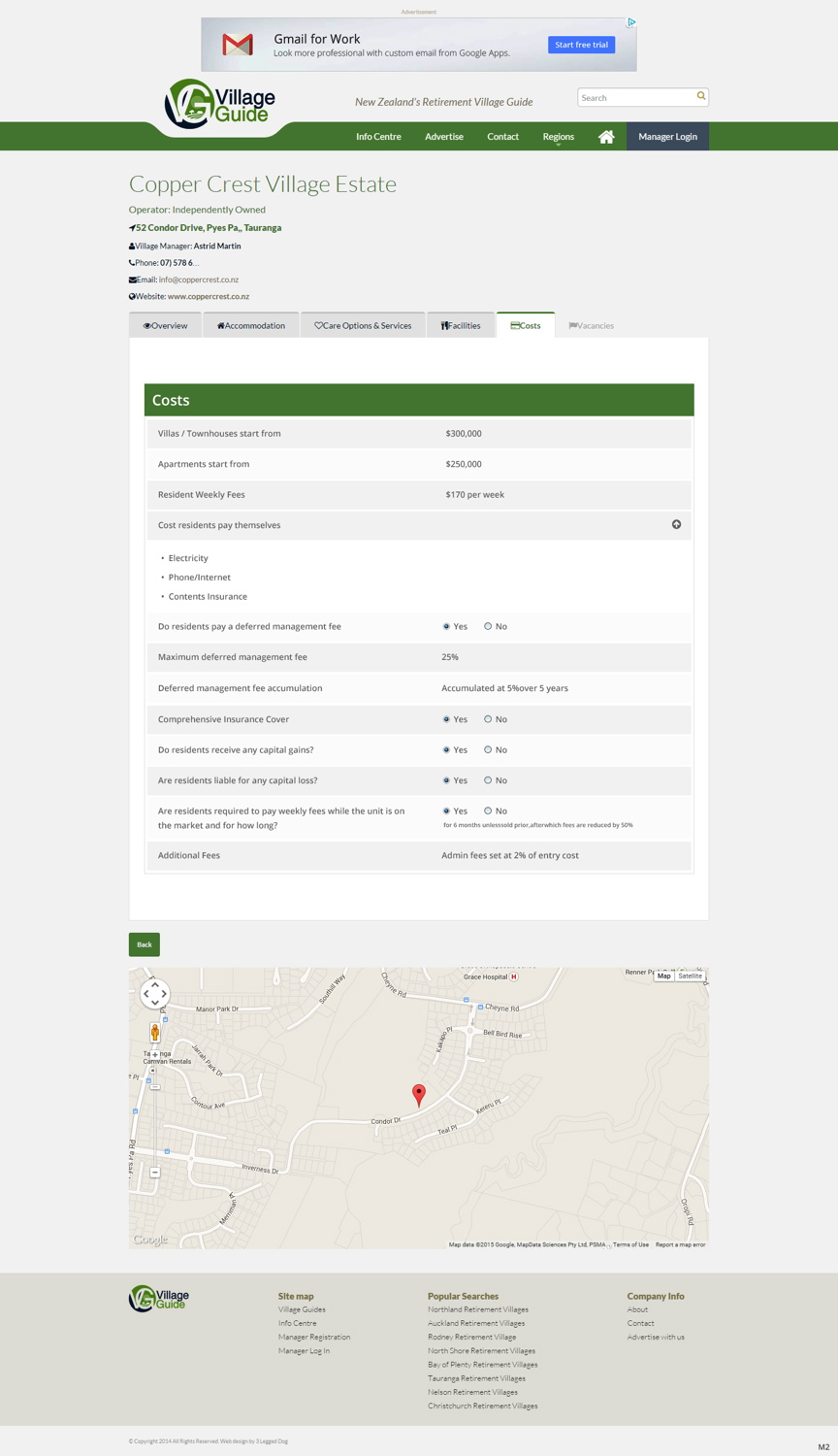
Task: Switch map to Satellite view
Action: tap(690, 976)
